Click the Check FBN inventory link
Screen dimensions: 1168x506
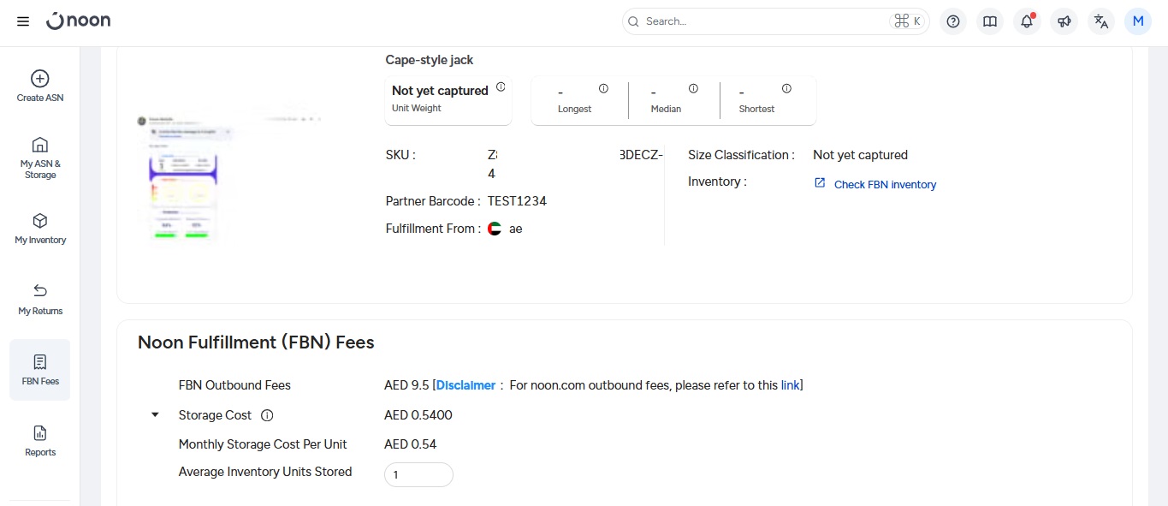[884, 184]
